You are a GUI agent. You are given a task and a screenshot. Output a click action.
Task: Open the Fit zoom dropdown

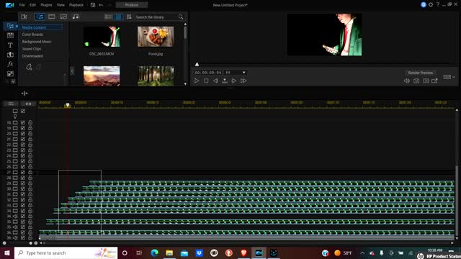pyautogui.click(x=236, y=73)
